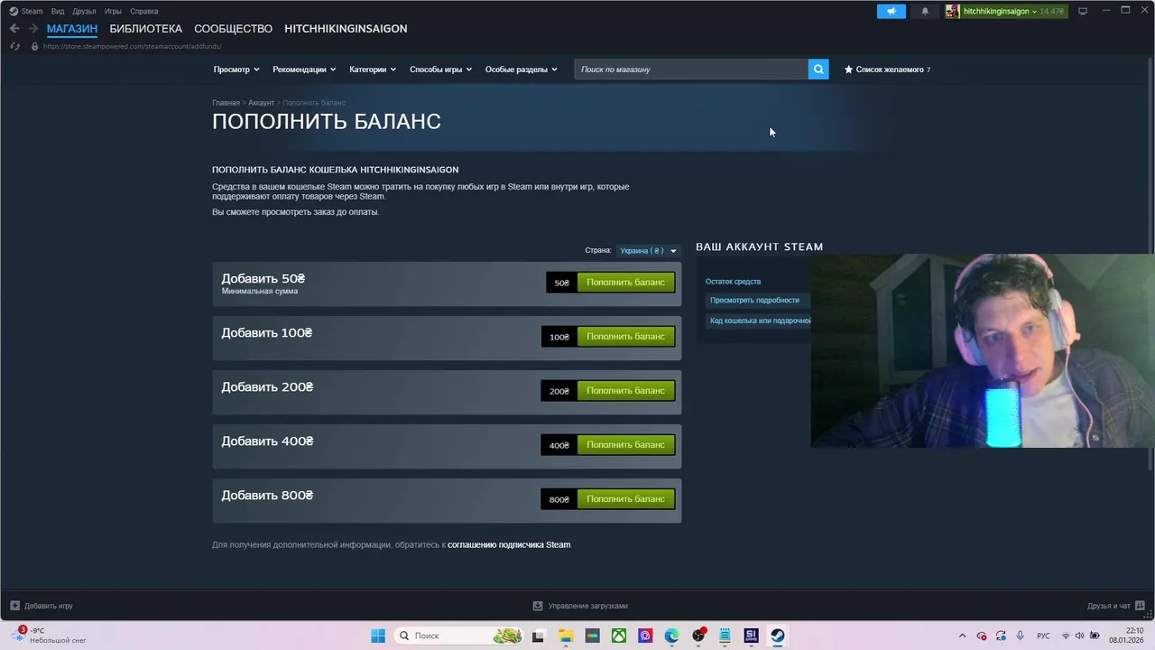Click the Добавить игру label
Screen dimensions: 1155x650
click(x=49, y=606)
